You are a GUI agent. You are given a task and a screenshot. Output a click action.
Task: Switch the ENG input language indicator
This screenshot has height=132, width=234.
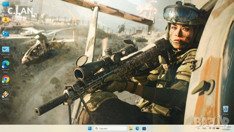(204, 128)
